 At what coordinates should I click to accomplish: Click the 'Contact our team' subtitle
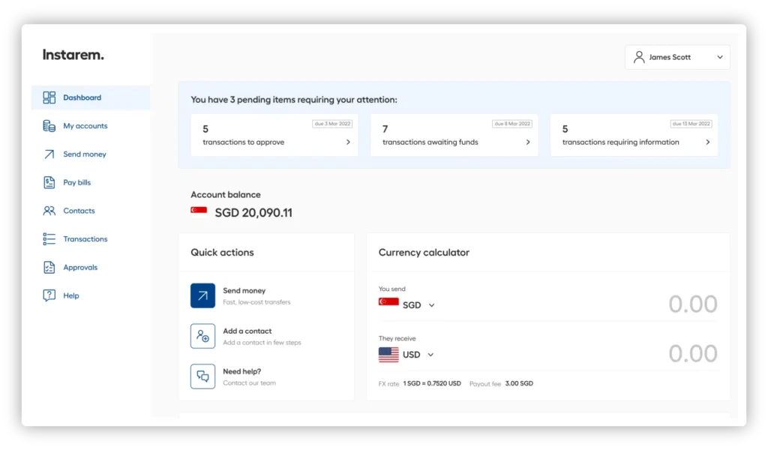coord(249,383)
